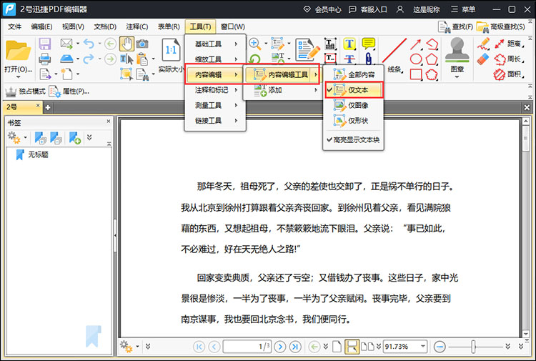This screenshot has height=361, width=536.
Task: Select the Hand tool
Action: (x=126, y=44)
